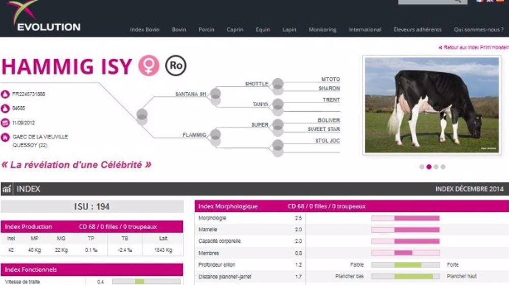Open the Caprin menu
The height and width of the screenshot is (285, 509).
(x=235, y=29)
